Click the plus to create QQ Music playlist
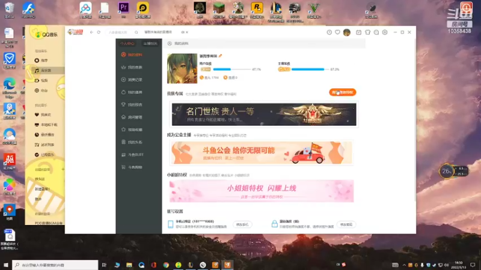Screen dimensions: 481x270 [x=63, y=169]
